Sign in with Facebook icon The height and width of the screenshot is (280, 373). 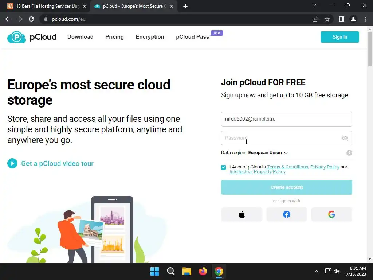pos(286,214)
